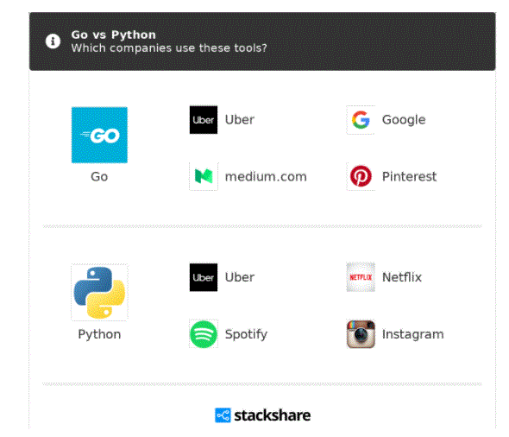Select the Python logo icon

point(99,293)
